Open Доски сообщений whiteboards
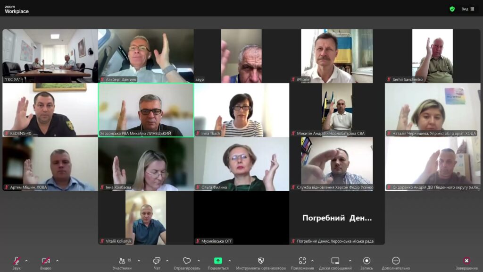Image resolution: width=483 pixels, height=272 pixels. point(335,261)
